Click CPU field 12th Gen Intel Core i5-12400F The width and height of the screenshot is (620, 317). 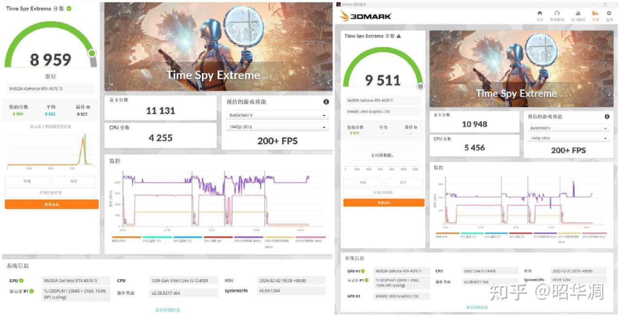[x=183, y=281]
